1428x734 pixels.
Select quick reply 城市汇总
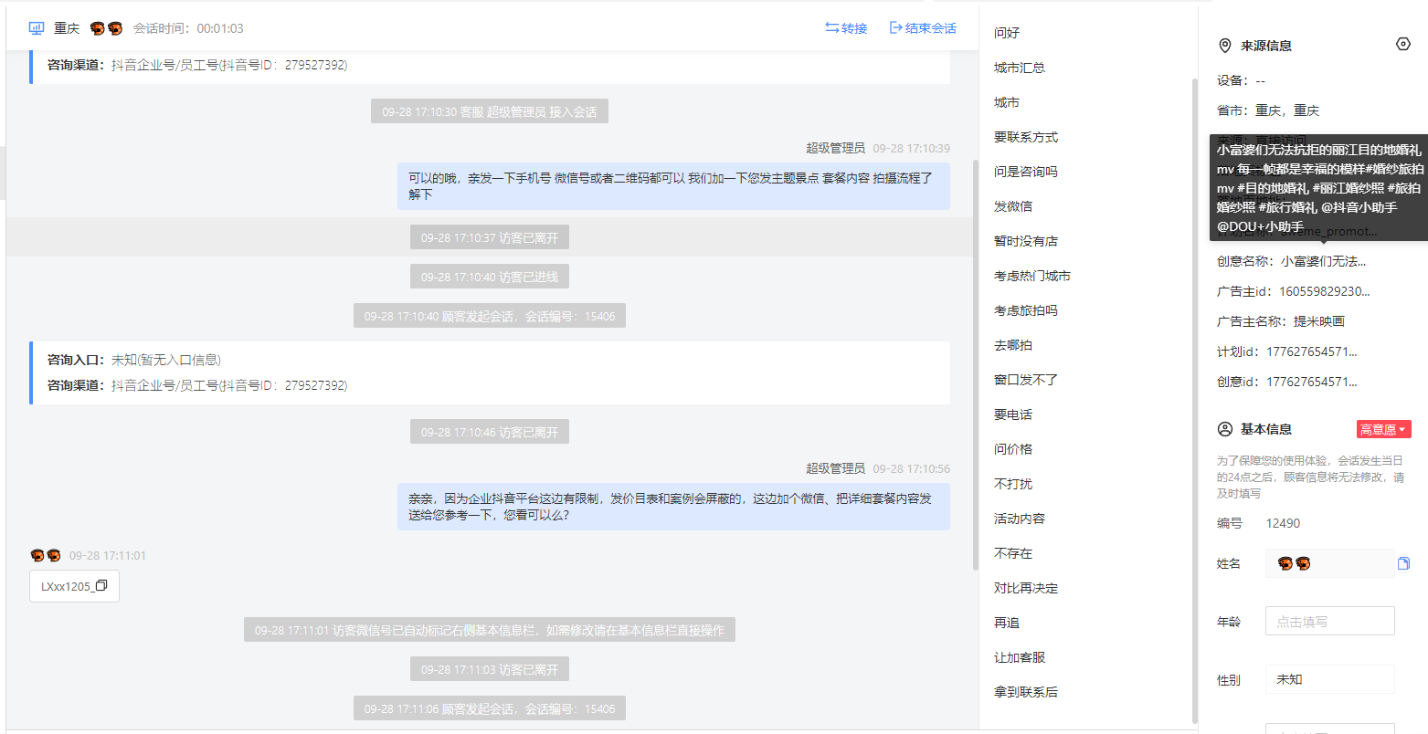pos(1020,68)
